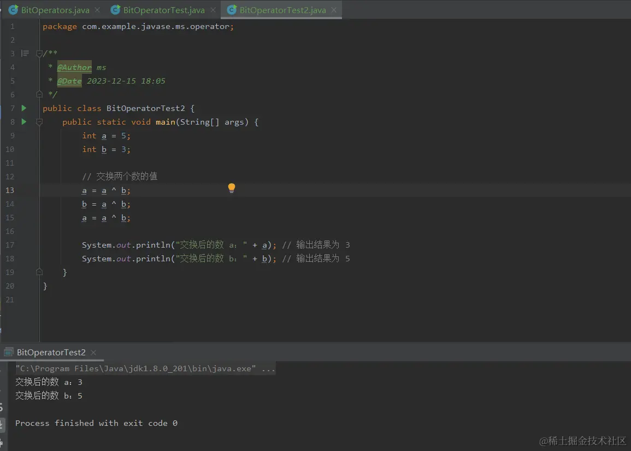Click the BitOperators.java class file icon

click(x=13, y=10)
